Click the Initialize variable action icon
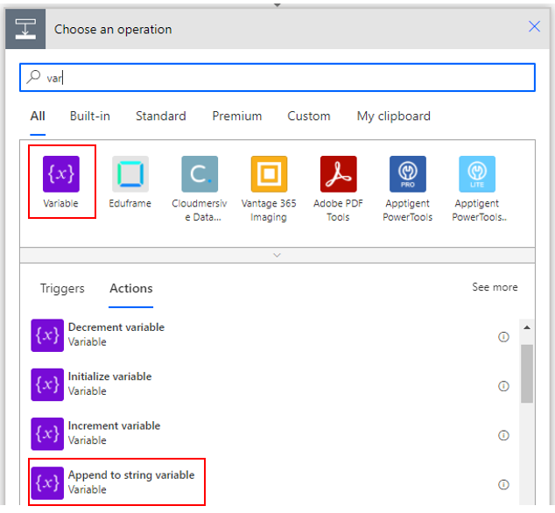Screen dimensions: 555x513 click(47, 384)
